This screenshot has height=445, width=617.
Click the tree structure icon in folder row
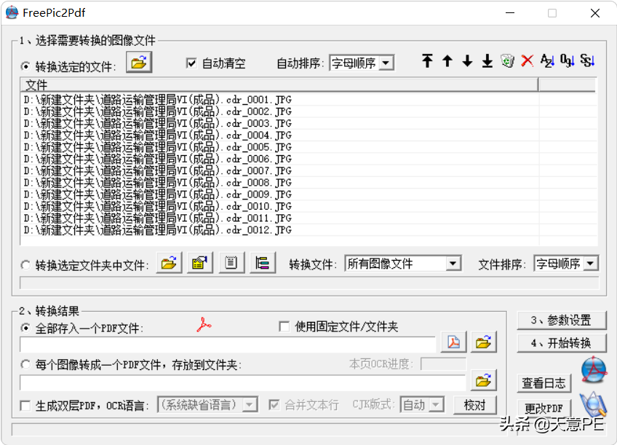point(263,263)
